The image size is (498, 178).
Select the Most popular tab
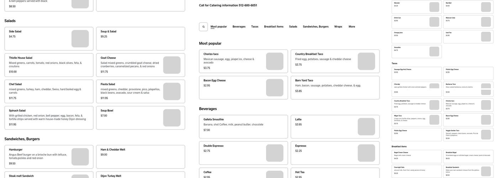click(x=218, y=27)
